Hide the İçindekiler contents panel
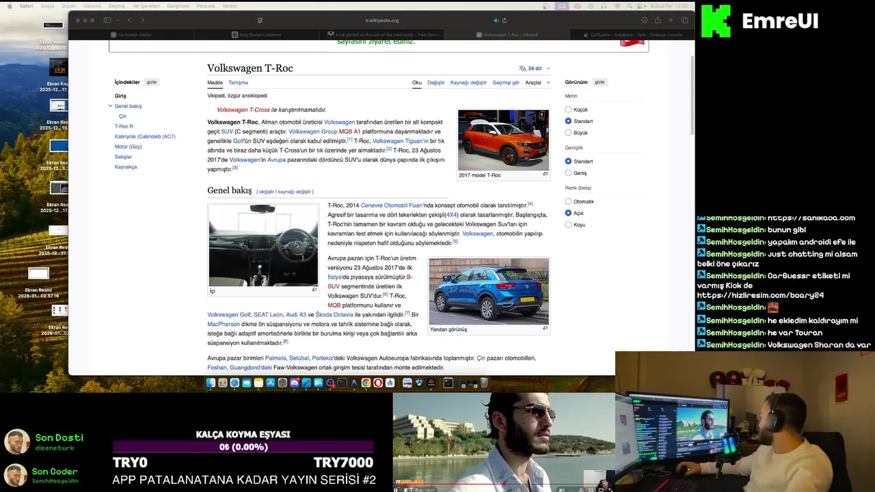The width and height of the screenshot is (875, 492). (x=152, y=82)
